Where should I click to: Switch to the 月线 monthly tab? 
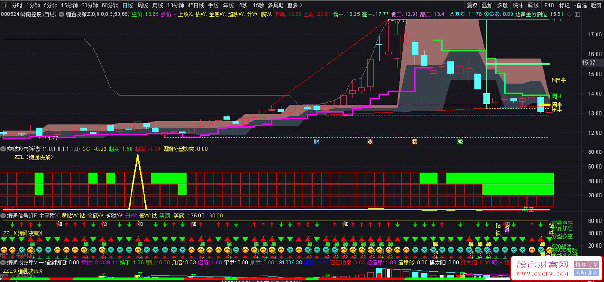point(158,6)
